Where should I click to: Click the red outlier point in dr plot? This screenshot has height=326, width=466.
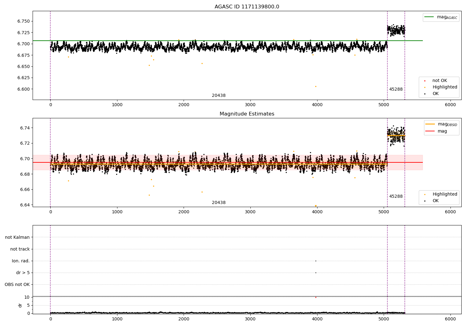point(316,297)
